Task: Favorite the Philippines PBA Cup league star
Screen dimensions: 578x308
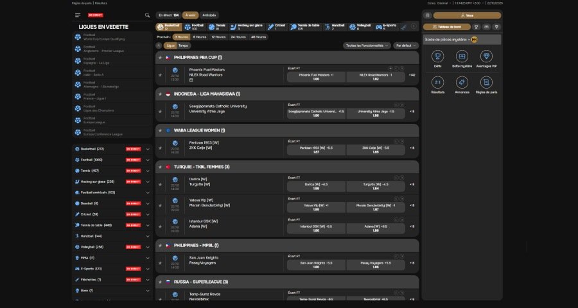Action: (x=160, y=57)
